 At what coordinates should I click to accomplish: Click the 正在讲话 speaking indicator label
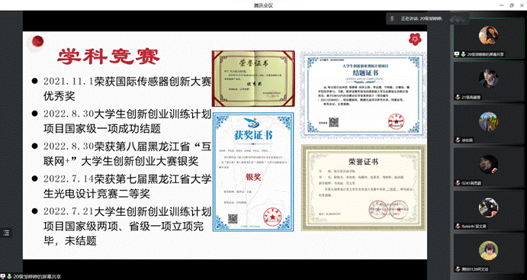pos(422,19)
